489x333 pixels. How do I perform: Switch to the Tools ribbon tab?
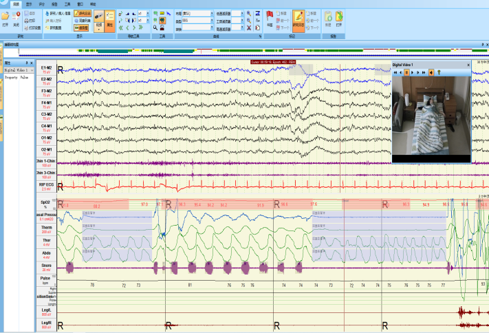[67, 3]
